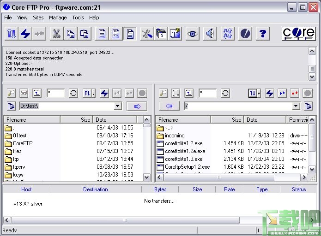Toggle the auto transfer mode button in toolbar

coord(130,34)
